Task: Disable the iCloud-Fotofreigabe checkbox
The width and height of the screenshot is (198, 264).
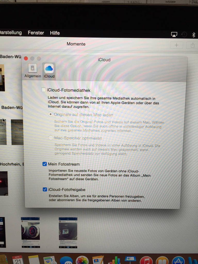Action: point(45,189)
